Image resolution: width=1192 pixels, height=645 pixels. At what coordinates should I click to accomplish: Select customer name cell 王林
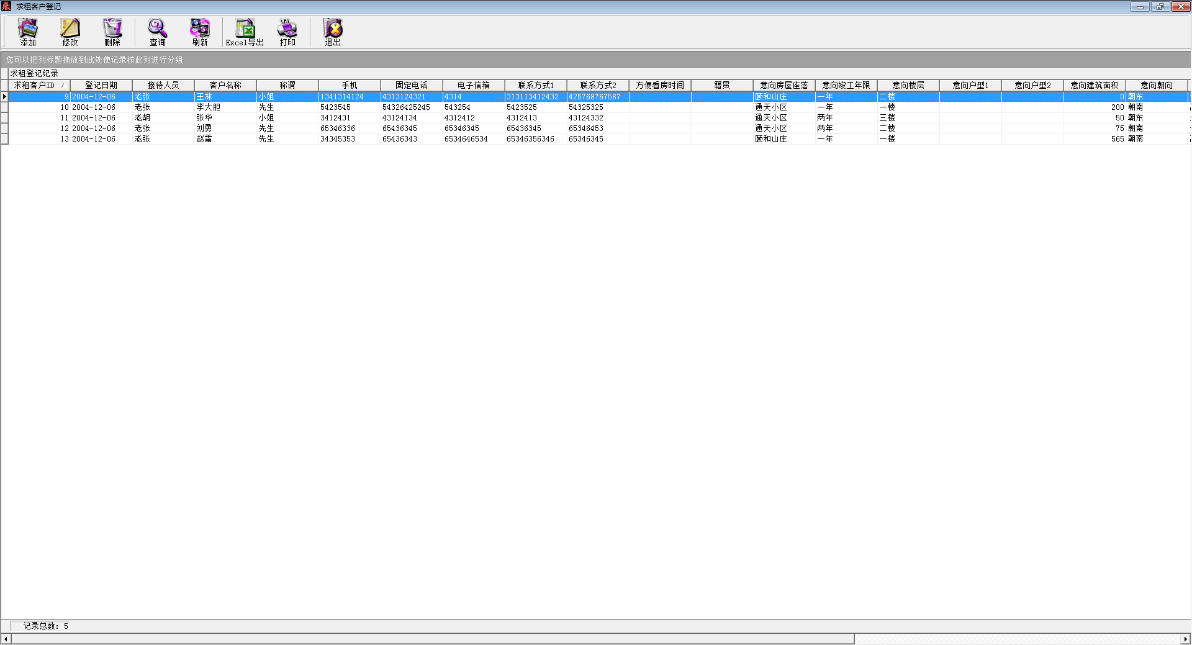pyautogui.click(x=225, y=97)
